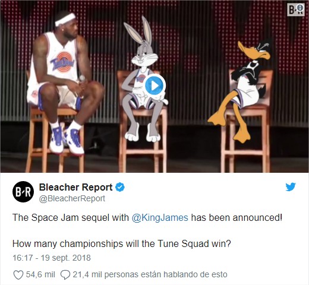Click the 54,6 mil likes count
Image resolution: width=309 pixels, height=285 pixels.
(x=40, y=274)
